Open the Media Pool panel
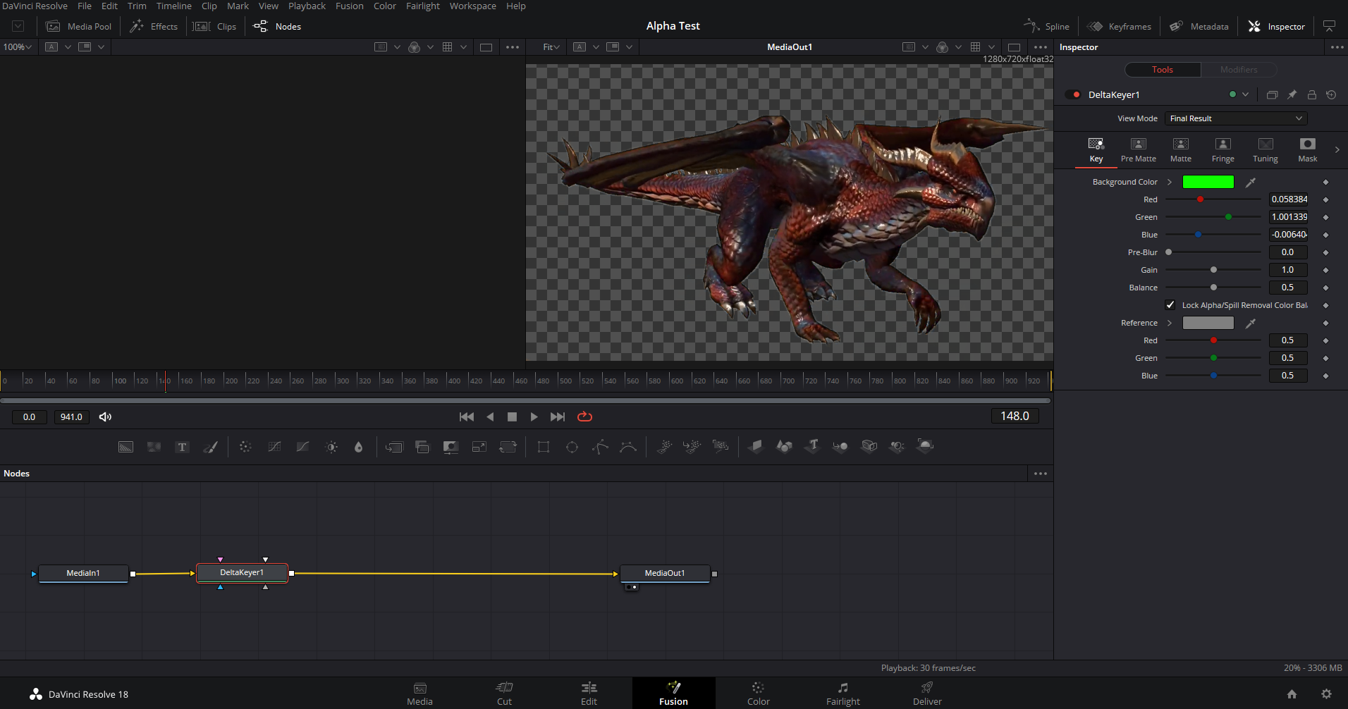Image resolution: width=1348 pixels, height=709 pixels. click(x=78, y=26)
